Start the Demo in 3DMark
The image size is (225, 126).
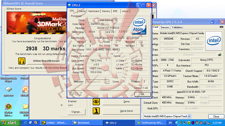pyautogui.click(x=121, y=102)
